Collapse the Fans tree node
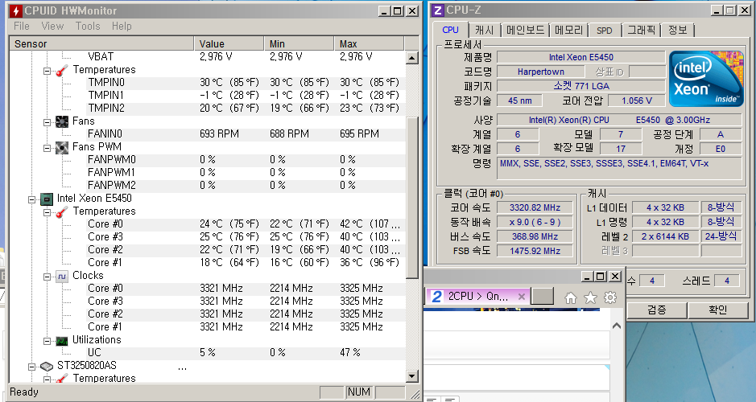Viewport: 756px width, 402px height. coord(48,122)
